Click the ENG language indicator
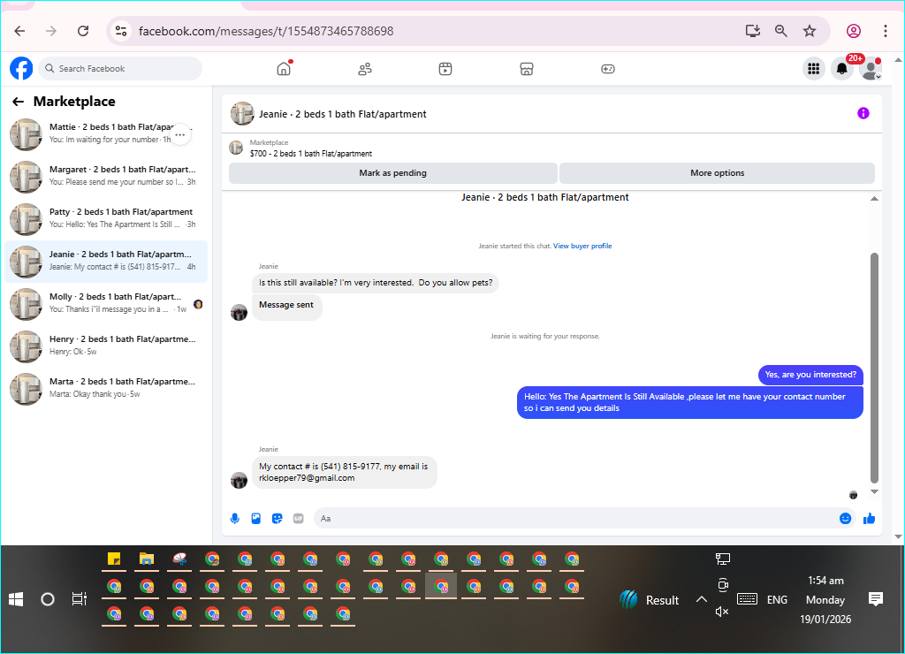 (777, 600)
